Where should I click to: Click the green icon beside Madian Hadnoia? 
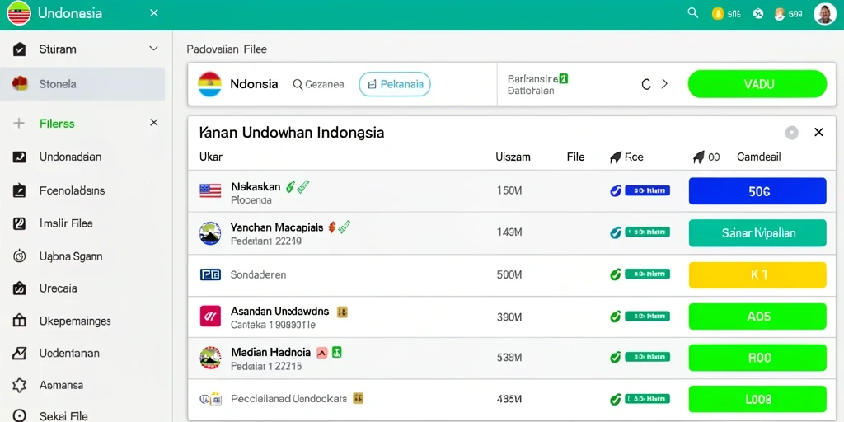click(337, 353)
